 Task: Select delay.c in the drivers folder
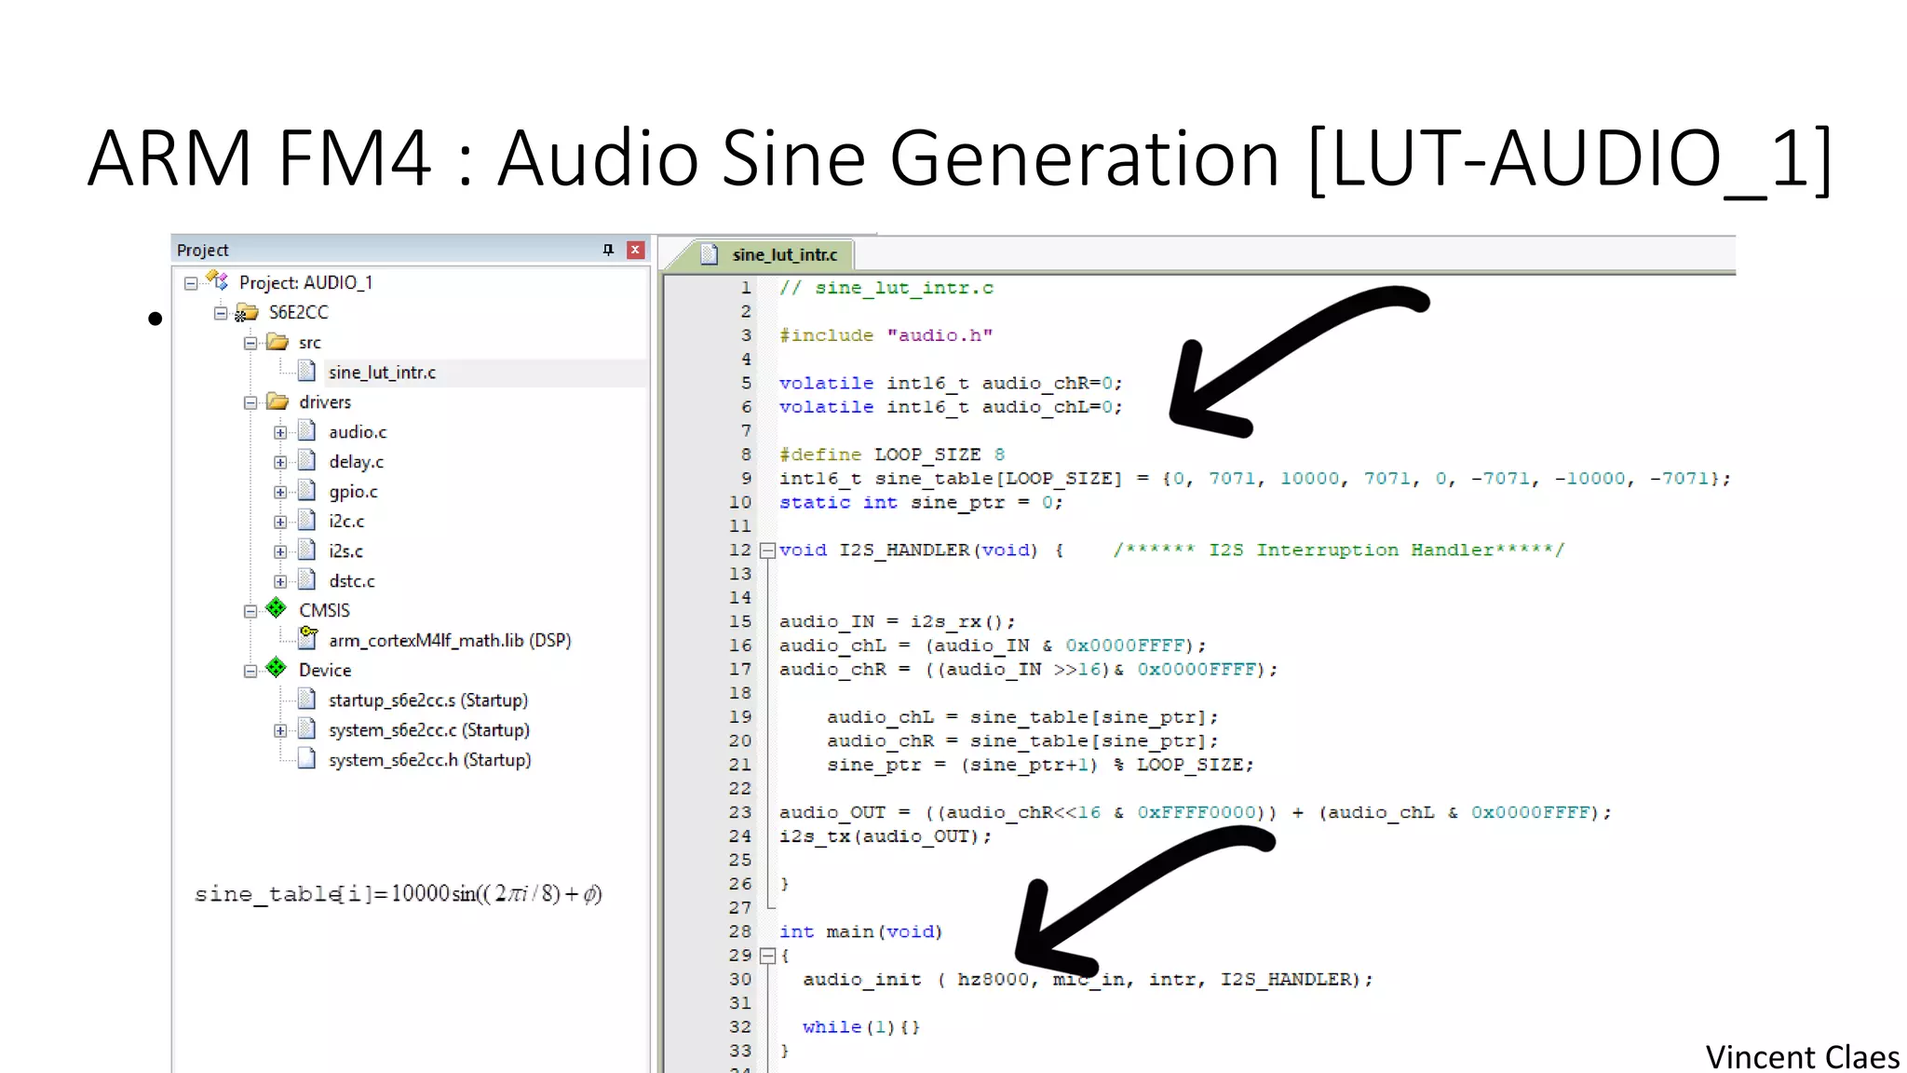356,462
